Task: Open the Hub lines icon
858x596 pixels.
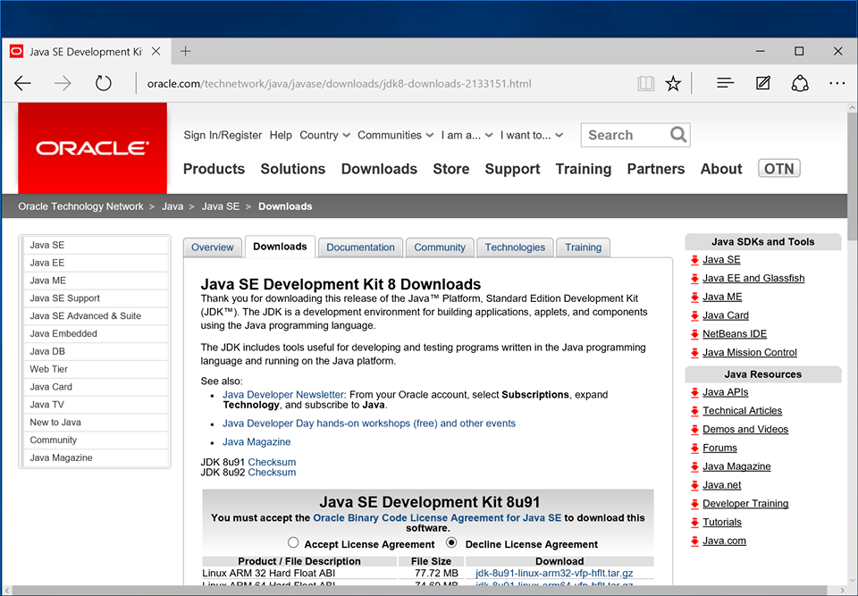Action: (x=725, y=83)
